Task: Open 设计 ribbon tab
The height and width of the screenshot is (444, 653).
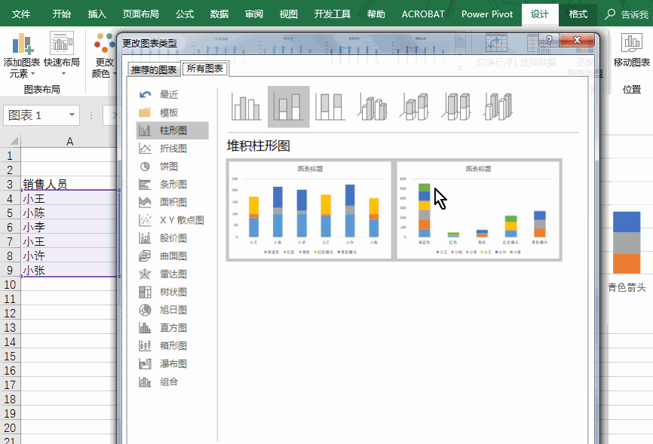Action: (540, 14)
